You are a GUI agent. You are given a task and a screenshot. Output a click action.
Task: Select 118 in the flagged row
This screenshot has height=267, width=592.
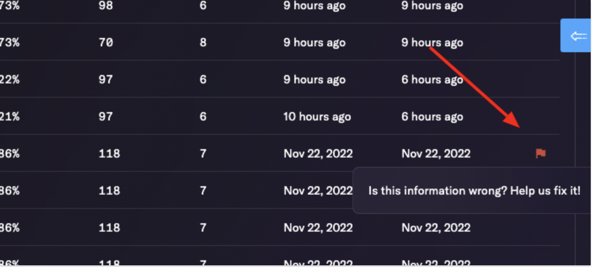coord(109,154)
